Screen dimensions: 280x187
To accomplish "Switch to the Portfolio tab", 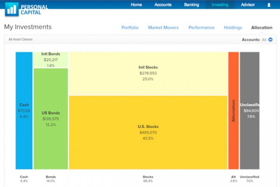I will coord(130,28).
